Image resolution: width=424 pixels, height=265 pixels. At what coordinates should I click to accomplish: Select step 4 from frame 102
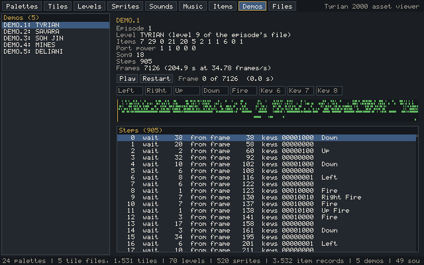[266, 164]
